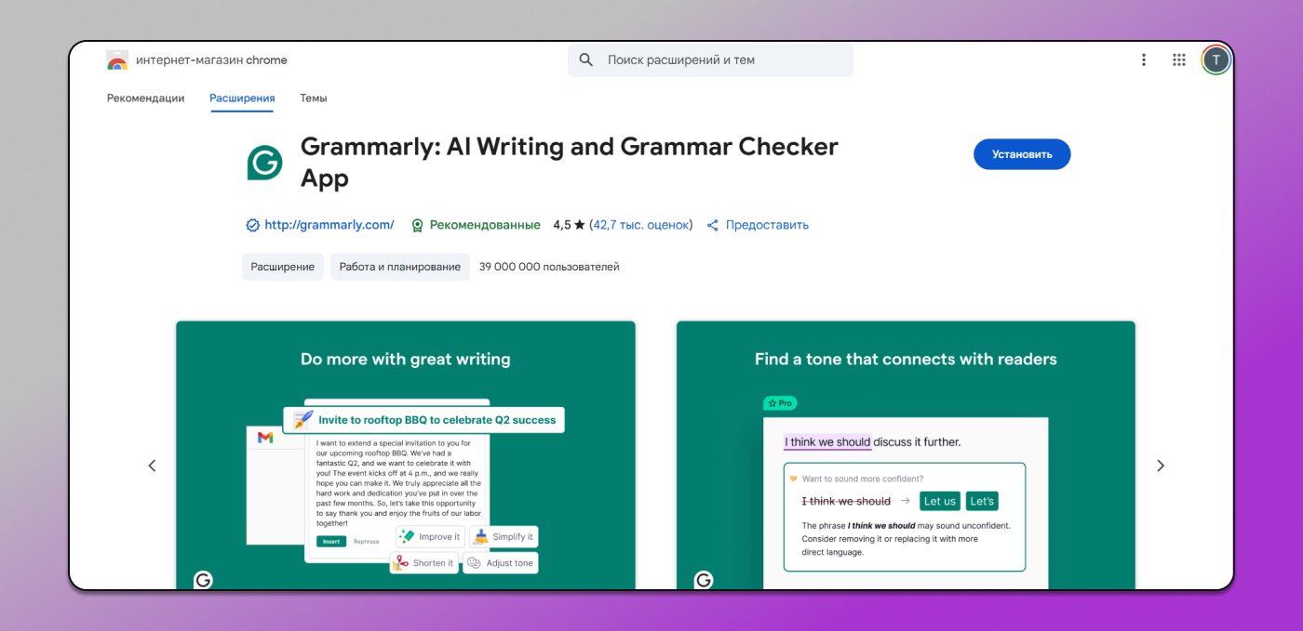Click the Grammarly green G logo
Viewport: 1303px width, 631px height.
click(264, 162)
